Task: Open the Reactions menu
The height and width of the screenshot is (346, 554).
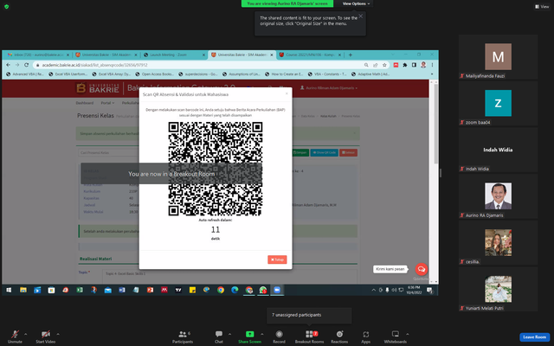Action: (x=339, y=336)
